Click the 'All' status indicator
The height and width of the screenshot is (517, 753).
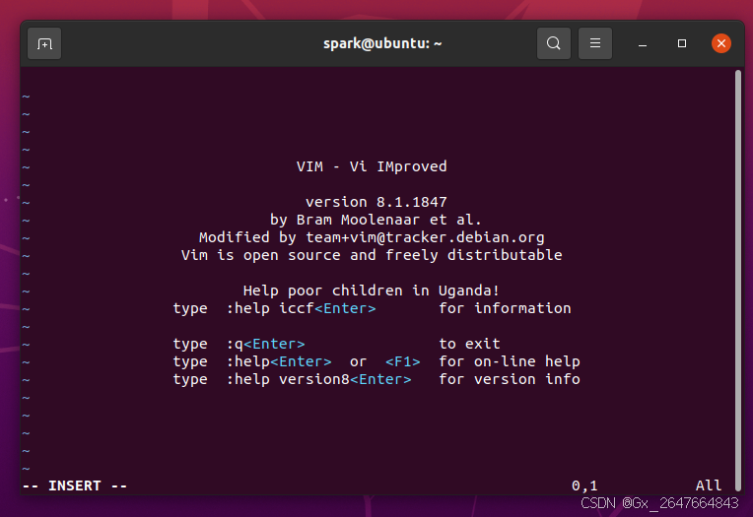(x=709, y=485)
